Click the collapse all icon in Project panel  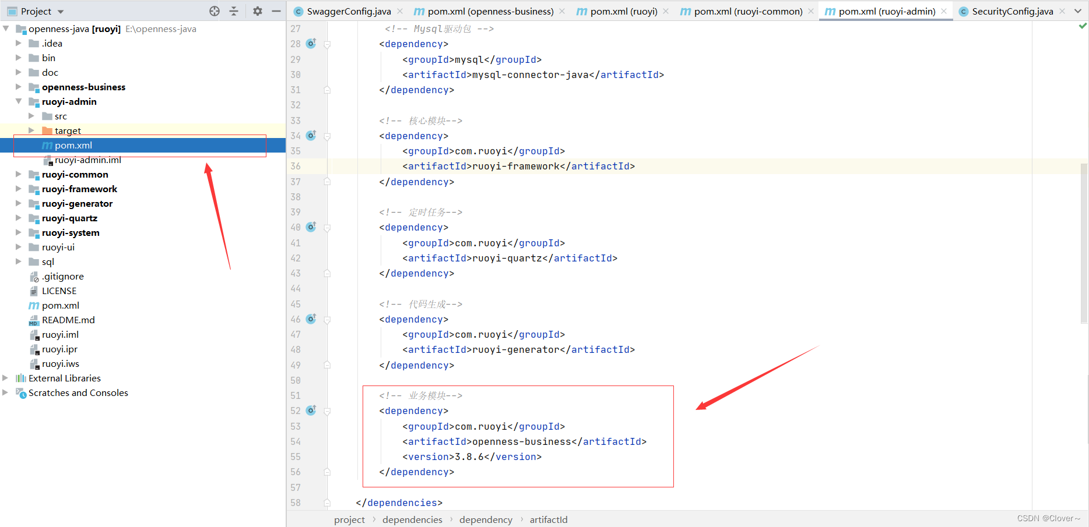(x=234, y=11)
